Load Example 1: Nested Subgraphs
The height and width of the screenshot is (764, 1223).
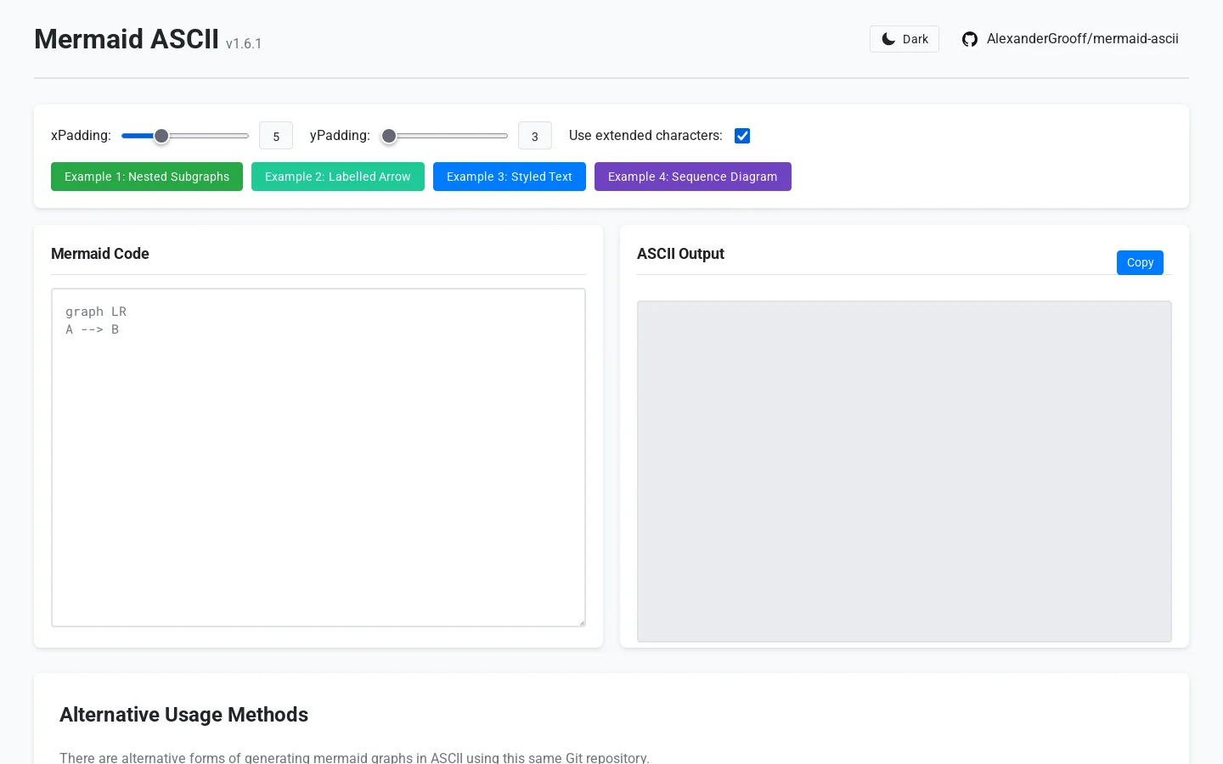click(x=147, y=177)
